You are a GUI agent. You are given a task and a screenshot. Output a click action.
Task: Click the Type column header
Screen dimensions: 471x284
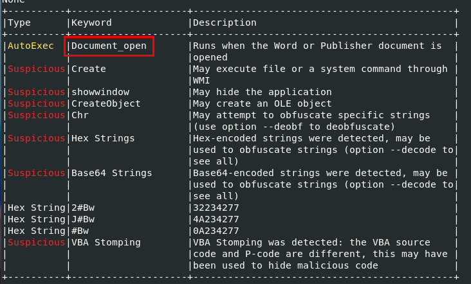coord(19,23)
